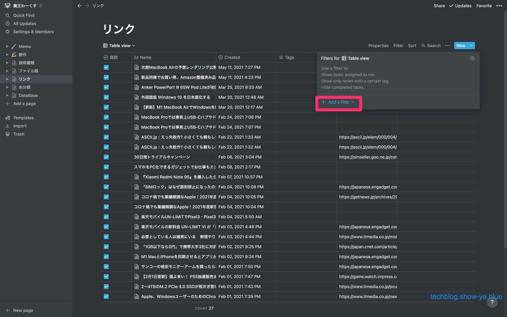
Task: Click the filter help question mark icon
Action: point(472,58)
